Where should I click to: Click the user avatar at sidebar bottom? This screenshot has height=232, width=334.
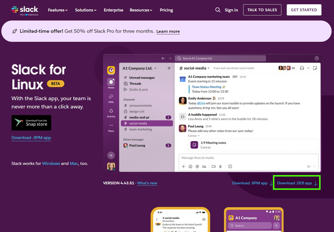(111, 166)
